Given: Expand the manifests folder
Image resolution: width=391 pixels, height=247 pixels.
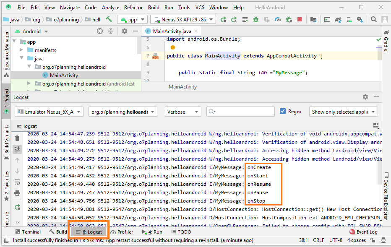Looking at the screenshot, I should [x=21, y=50].
